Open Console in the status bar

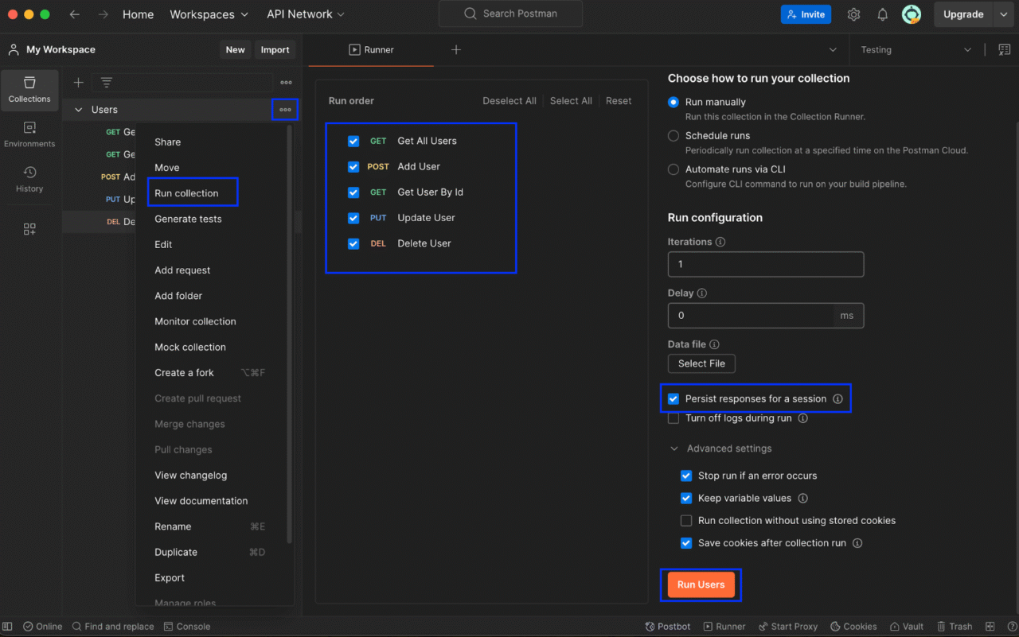[187, 626]
